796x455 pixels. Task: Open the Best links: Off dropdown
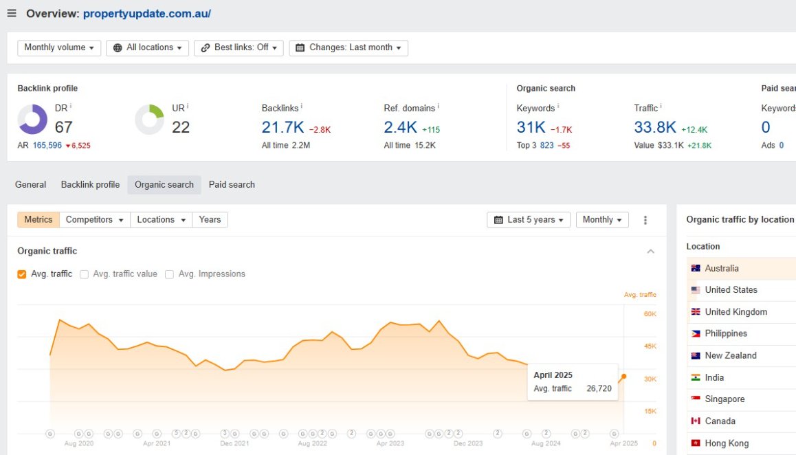[239, 47]
